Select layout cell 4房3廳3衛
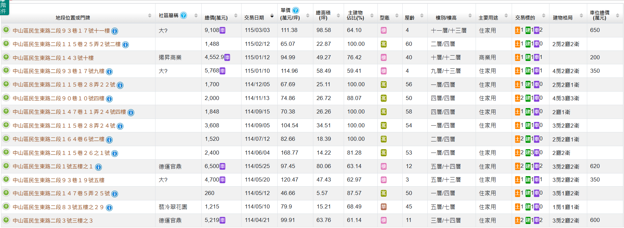624x228 pixels. [x=566, y=98]
